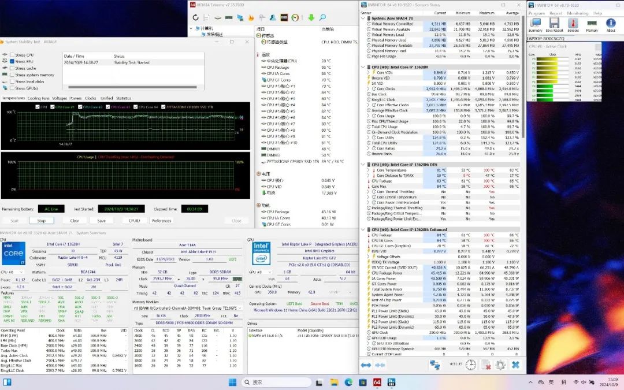The image size is (624, 390).
Task: Click the AIDA64 memory module toolbar icon
Action: coord(229,17)
